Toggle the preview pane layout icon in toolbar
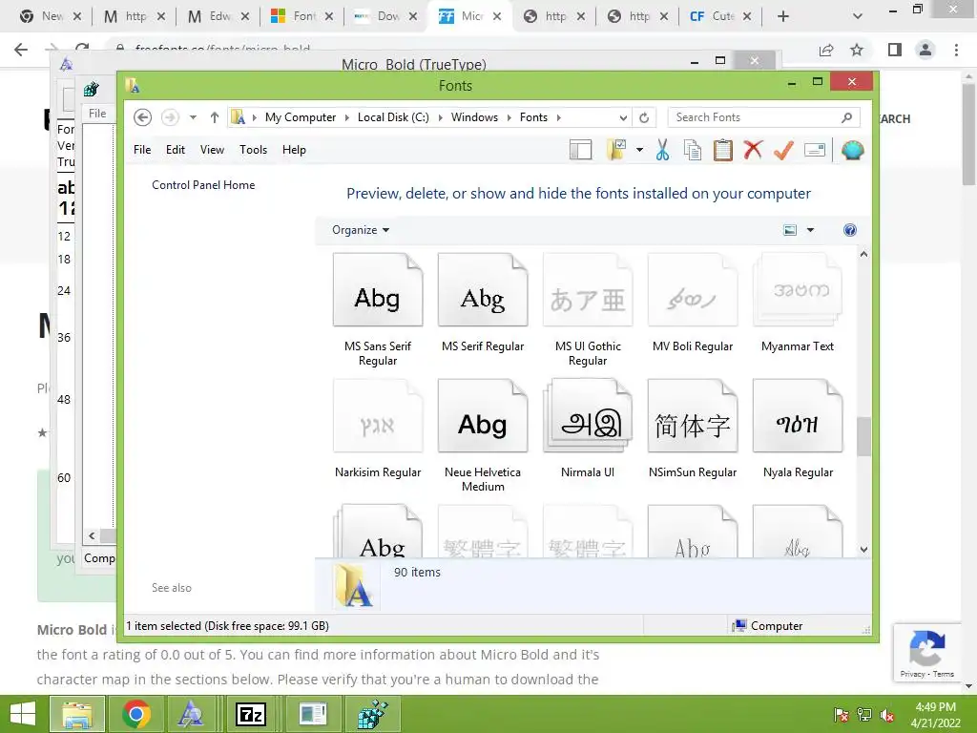The width and height of the screenshot is (977, 733). pyautogui.click(x=580, y=150)
